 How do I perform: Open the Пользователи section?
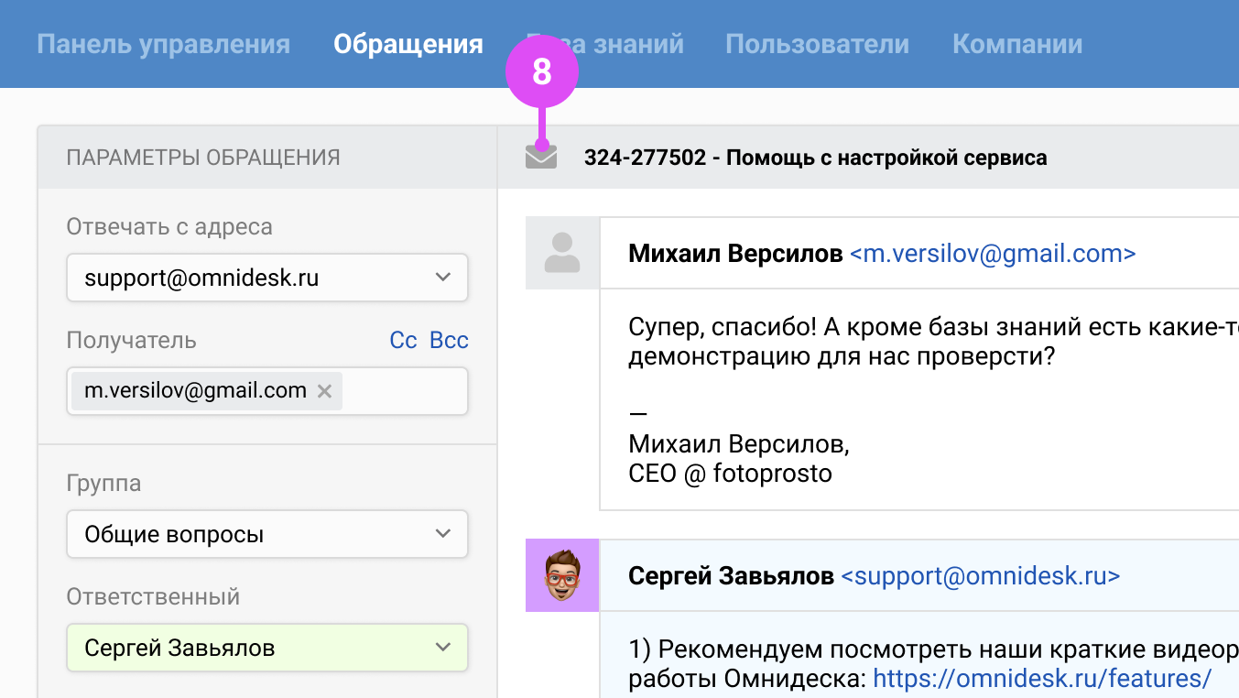coord(816,43)
